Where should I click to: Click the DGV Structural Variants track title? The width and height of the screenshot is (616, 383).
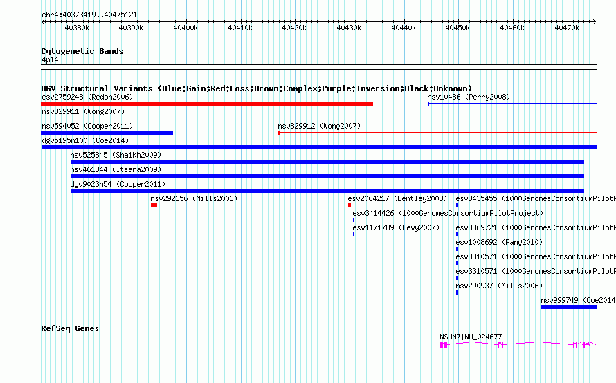tap(257, 88)
